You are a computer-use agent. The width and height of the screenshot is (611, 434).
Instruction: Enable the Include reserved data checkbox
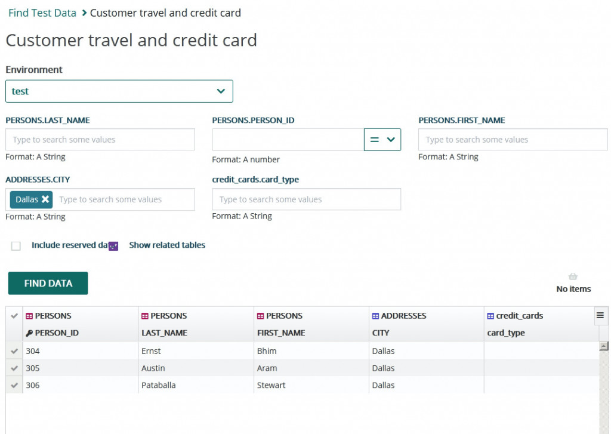click(x=16, y=246)
